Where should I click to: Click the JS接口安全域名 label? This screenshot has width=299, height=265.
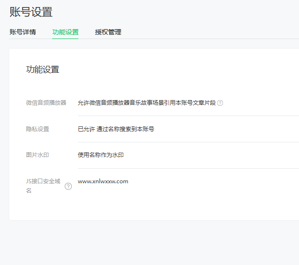(43, 186)
